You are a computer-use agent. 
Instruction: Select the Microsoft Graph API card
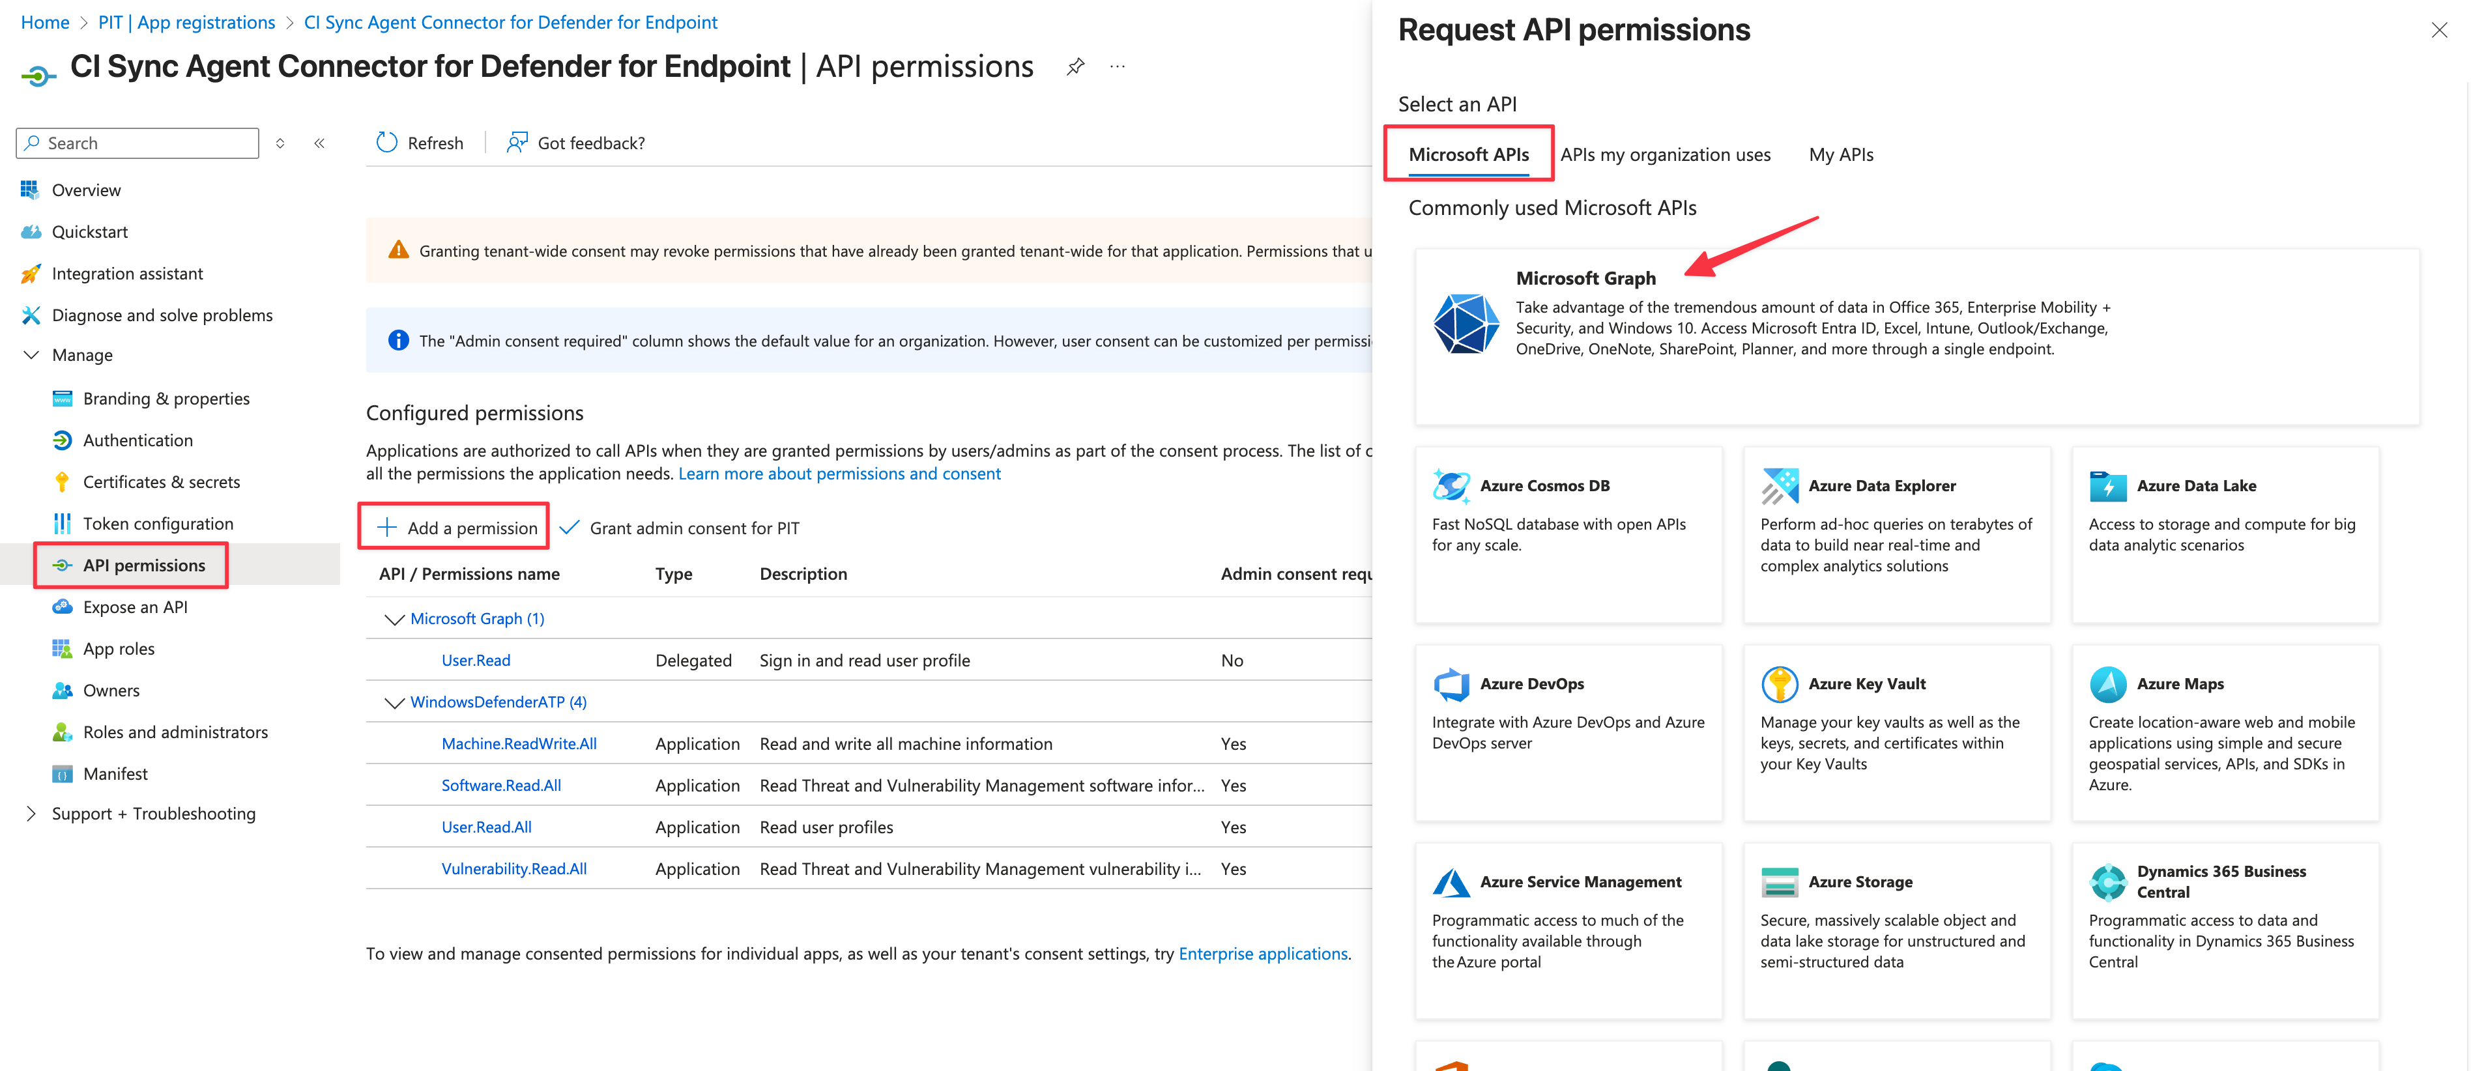click(x=1916, y=337)
